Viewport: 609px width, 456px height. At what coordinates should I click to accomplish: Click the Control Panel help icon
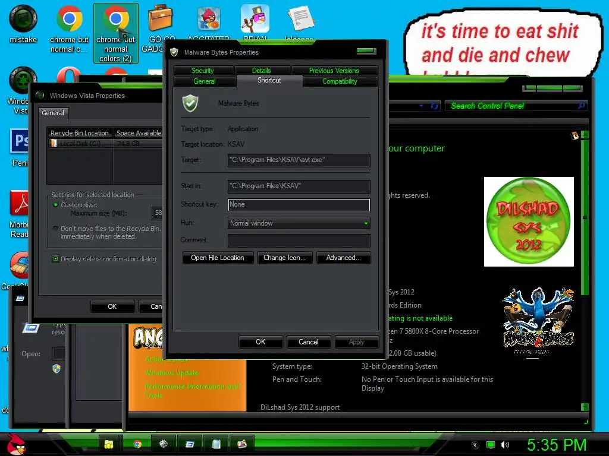[x=575, y=135]
